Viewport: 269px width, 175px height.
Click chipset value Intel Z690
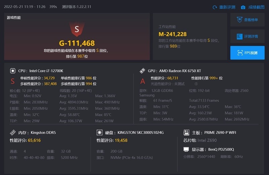[x=207, y=140]
